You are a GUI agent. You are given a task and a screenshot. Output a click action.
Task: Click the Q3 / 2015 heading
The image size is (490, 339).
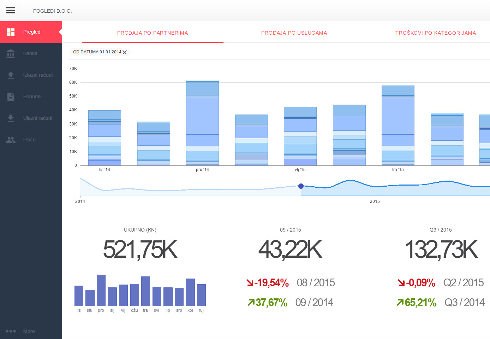coord(441,230)
